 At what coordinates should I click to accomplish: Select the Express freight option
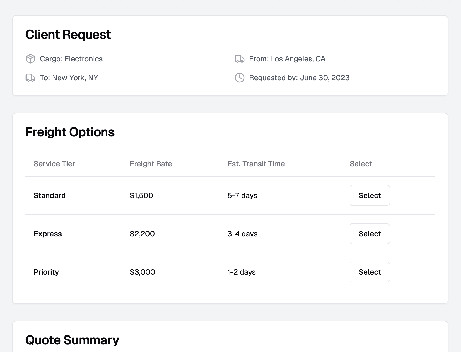370,234
